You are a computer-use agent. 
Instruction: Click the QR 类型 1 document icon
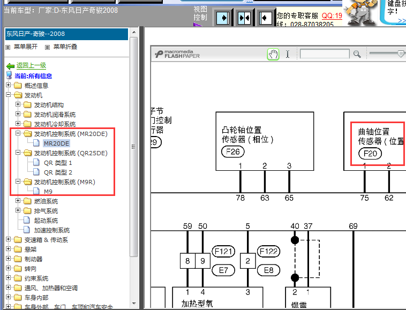(x=36, y=163)
